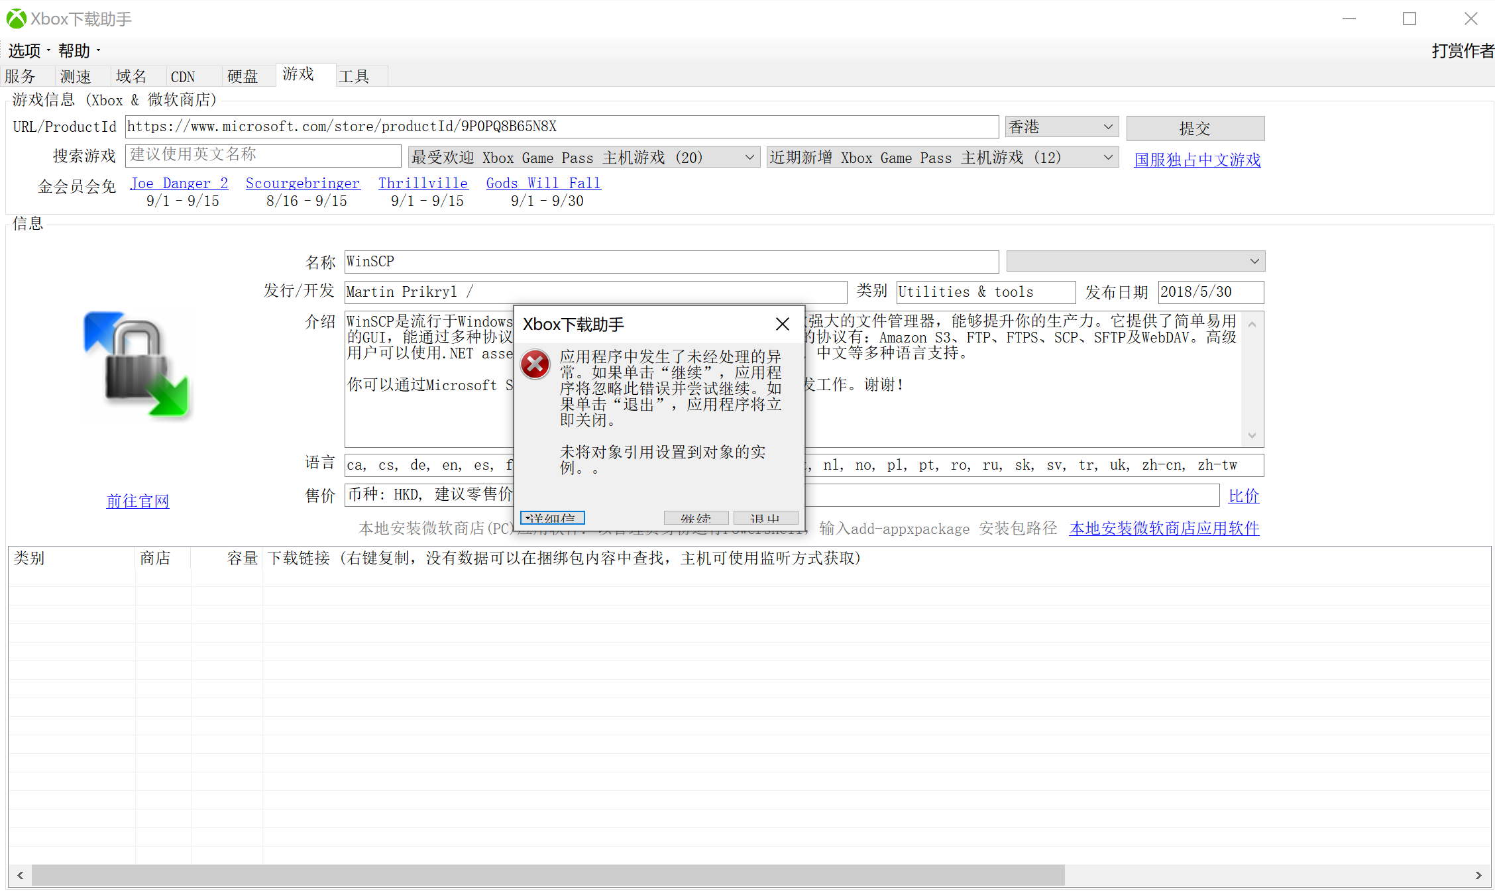Open the 前往官网 link
The height and width of the screenshot is (893, 1495).
[137, 501]
